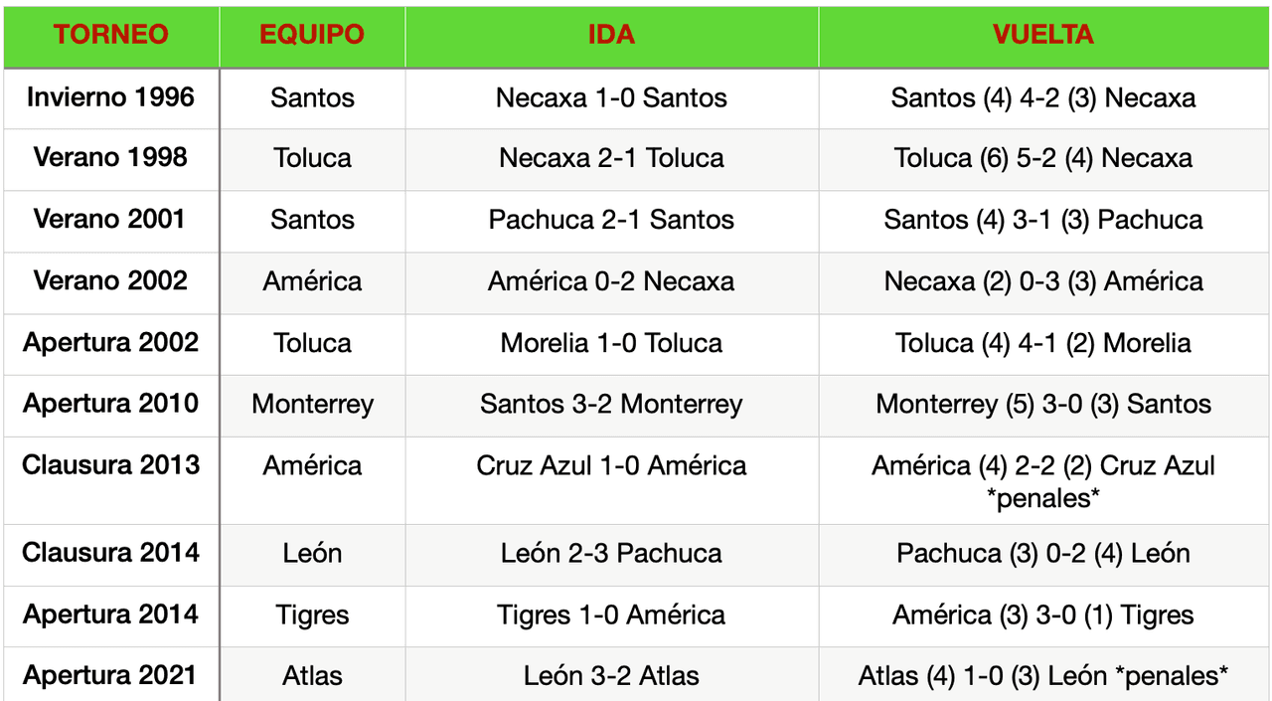
Task: Click the Tigres team cell
Action: point(312,615)
